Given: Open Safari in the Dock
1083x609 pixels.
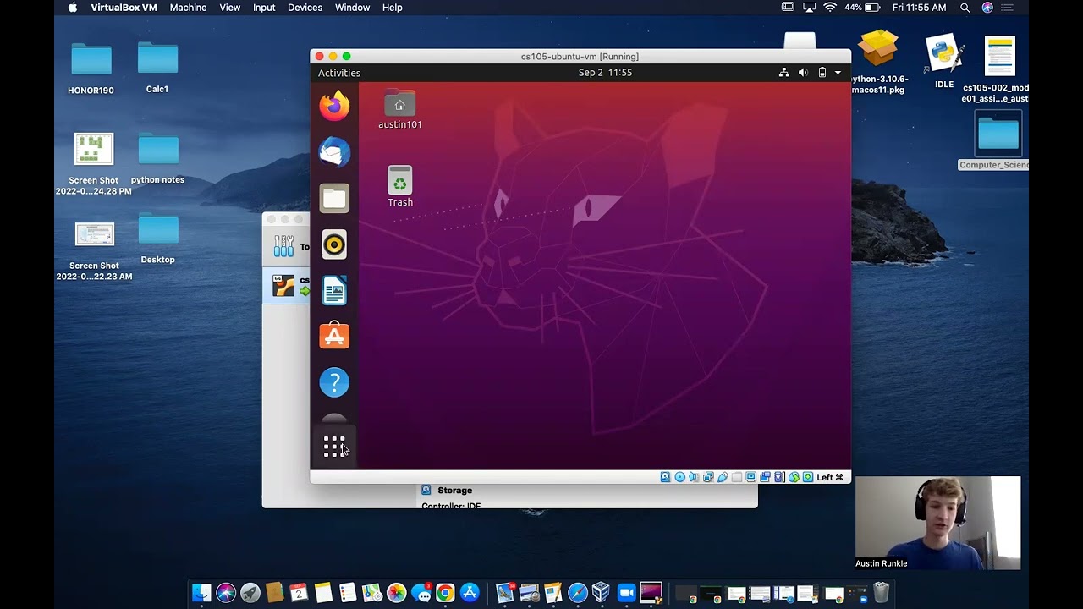Looking at the screenshot, I should [x=578, y=593].
